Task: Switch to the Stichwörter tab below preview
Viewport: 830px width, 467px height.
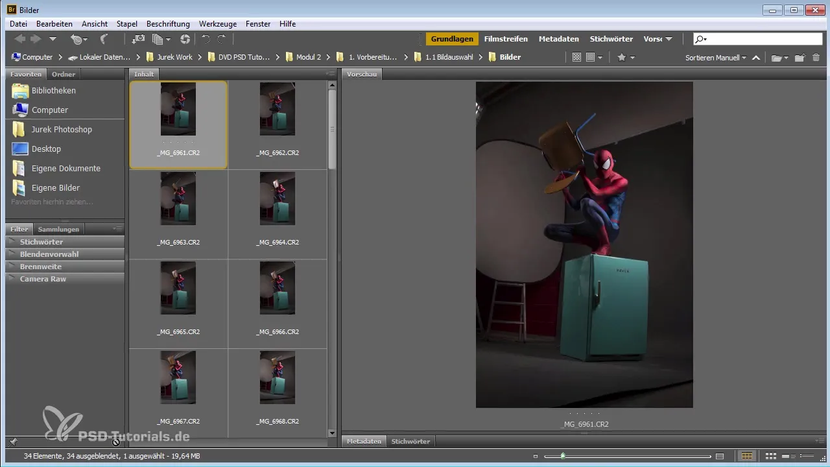Action: click(x=410, y=441)
